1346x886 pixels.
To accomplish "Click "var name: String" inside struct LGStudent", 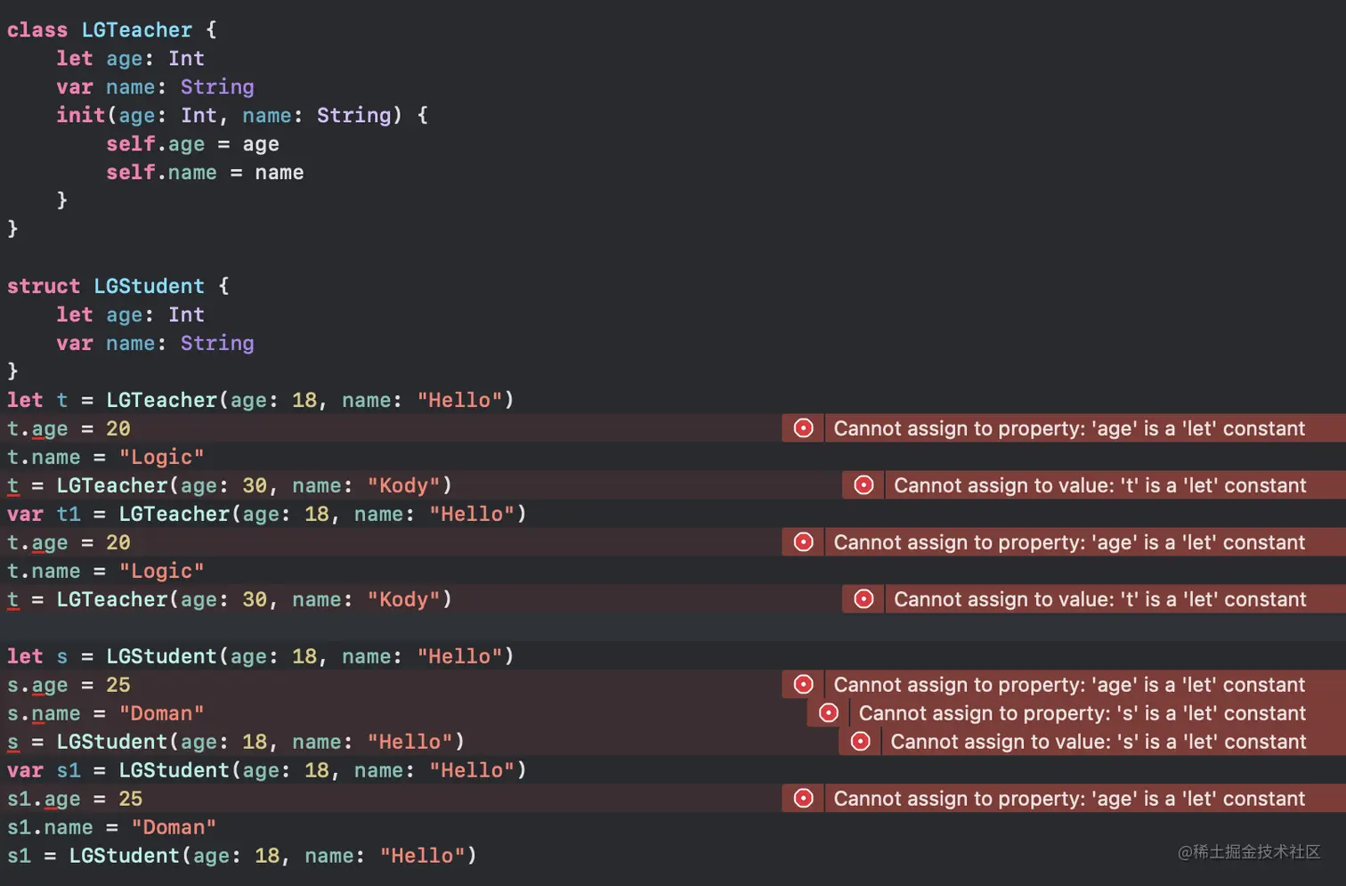I will 155,343.
